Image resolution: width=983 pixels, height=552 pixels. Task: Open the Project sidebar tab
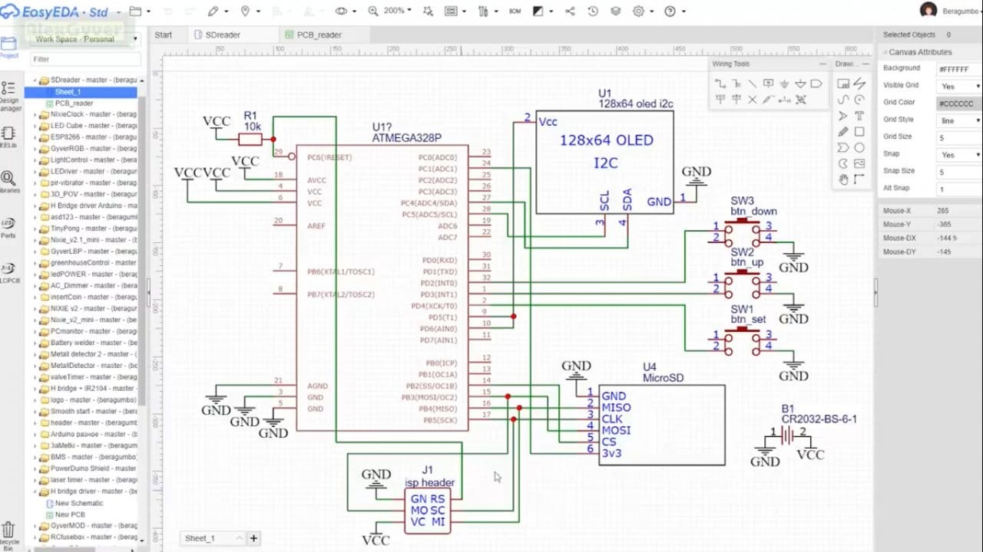pos(8,48)
